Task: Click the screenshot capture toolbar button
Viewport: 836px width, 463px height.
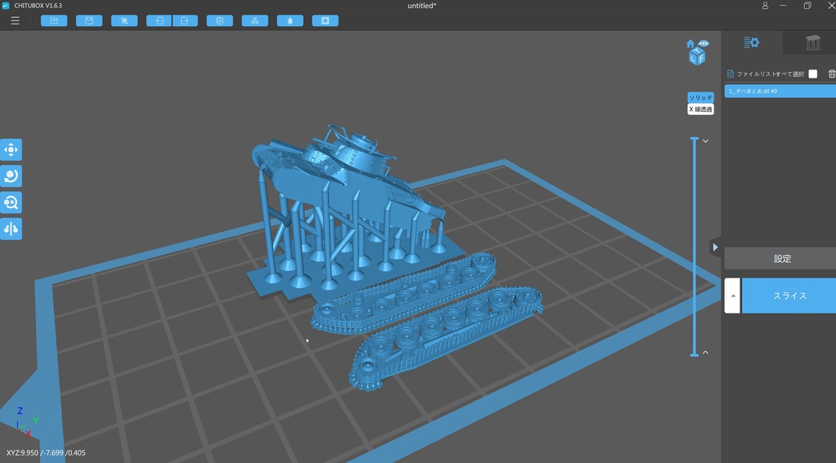Action: click(124, 20)
